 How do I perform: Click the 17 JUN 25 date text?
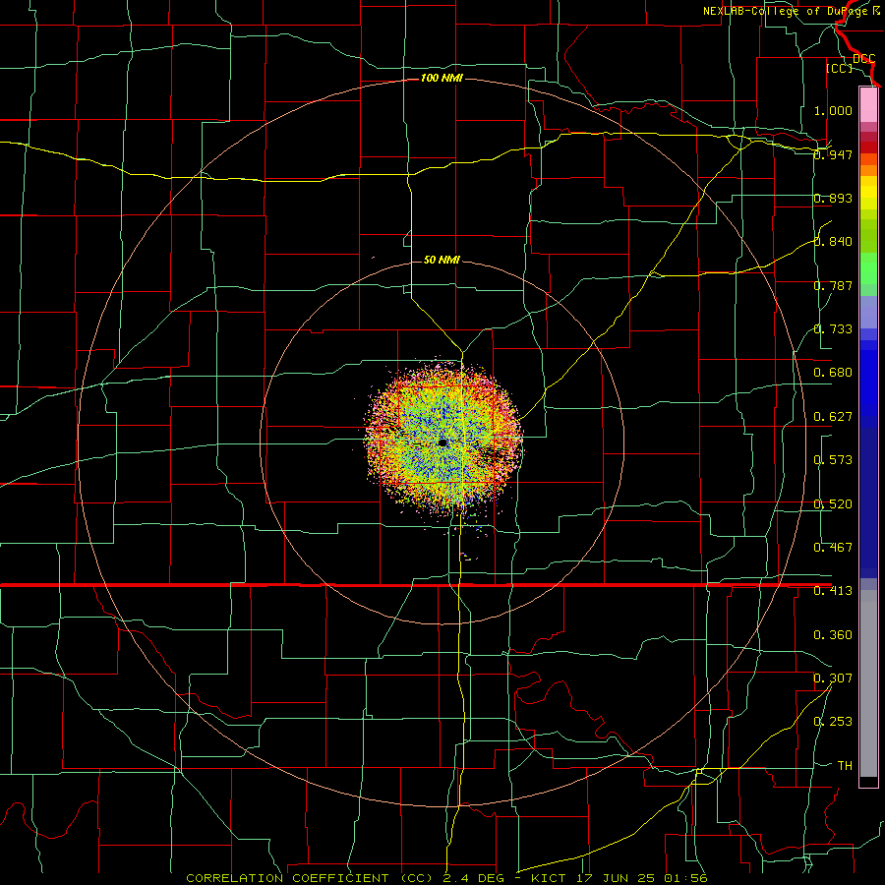[616, 878]
